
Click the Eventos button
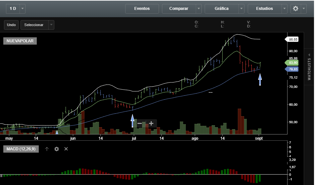(x=142, y=9)
